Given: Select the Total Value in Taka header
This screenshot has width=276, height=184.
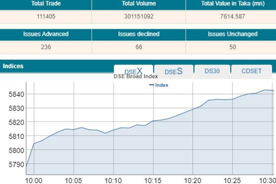Looking at the screenshot, I should (233, 4).
